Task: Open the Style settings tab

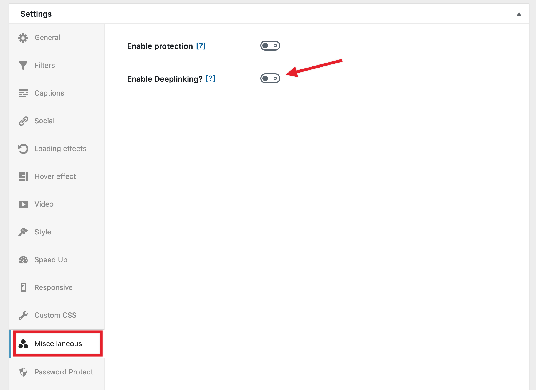Action: point(43,232)
